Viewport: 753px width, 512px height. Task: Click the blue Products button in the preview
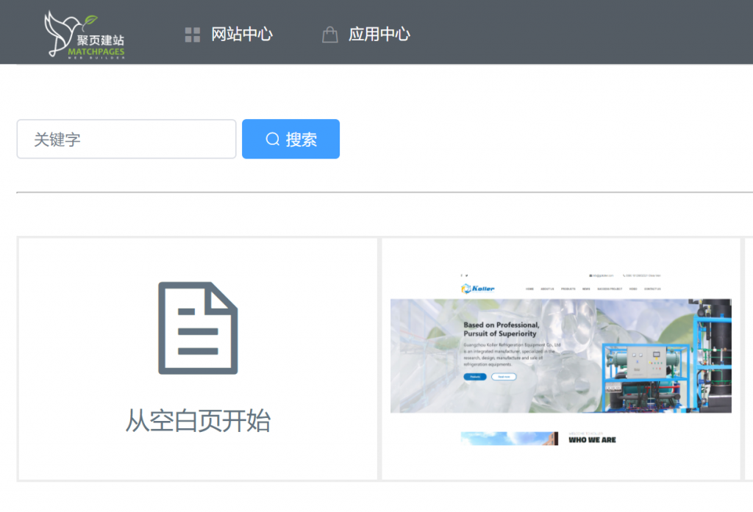click(474, 377)
